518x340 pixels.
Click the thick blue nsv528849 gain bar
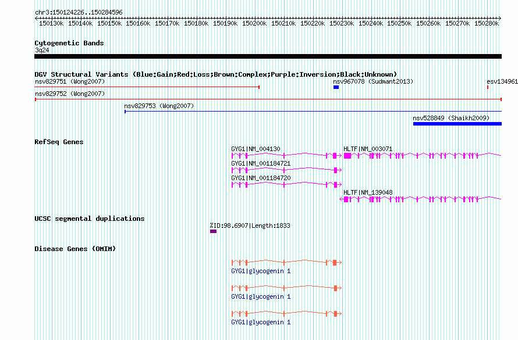(x=457, y=124)
